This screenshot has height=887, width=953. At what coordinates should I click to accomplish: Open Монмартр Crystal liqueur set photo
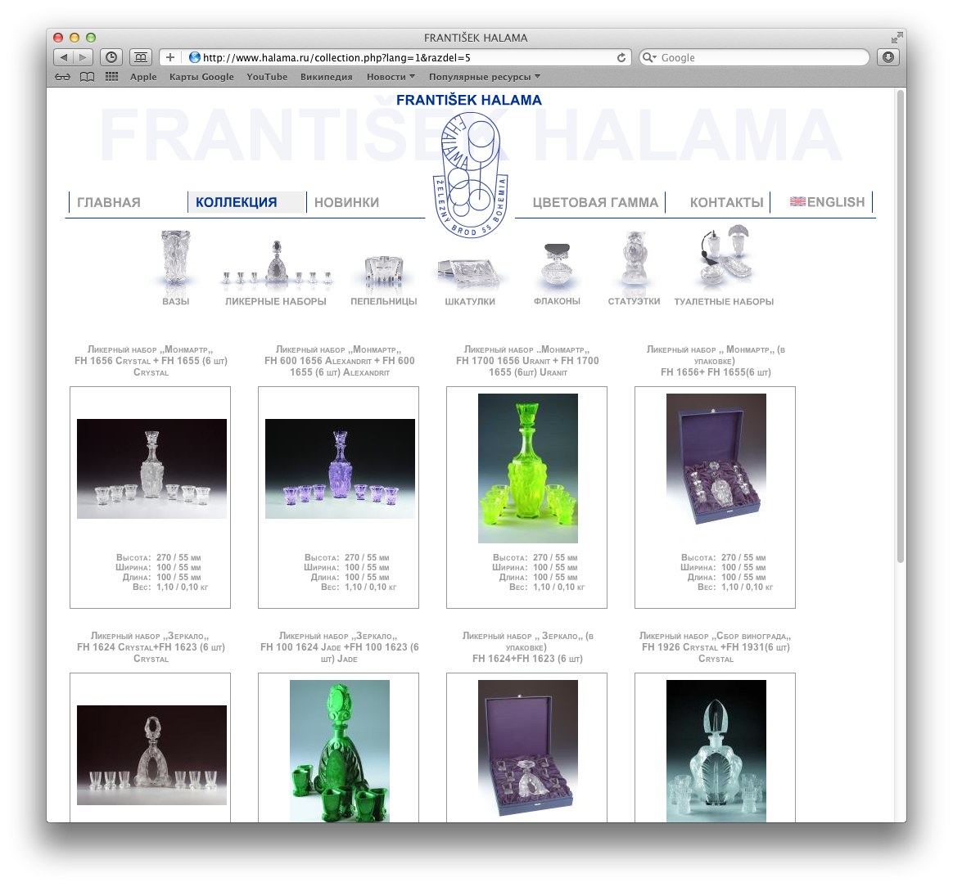[152, 468]
